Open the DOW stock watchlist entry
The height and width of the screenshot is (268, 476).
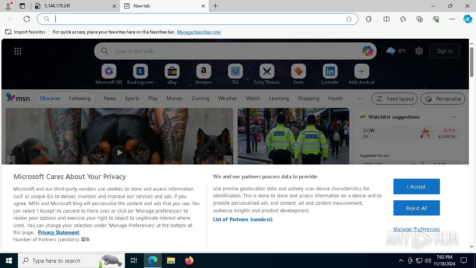coord(409,134)
